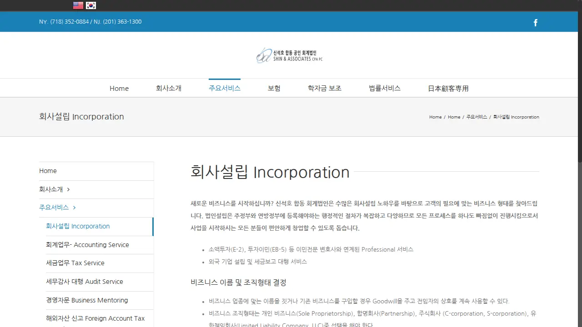
Task: Click the 외국 기업 설립 bullet text
Action: pyautogui.click(x=258, y=262)
